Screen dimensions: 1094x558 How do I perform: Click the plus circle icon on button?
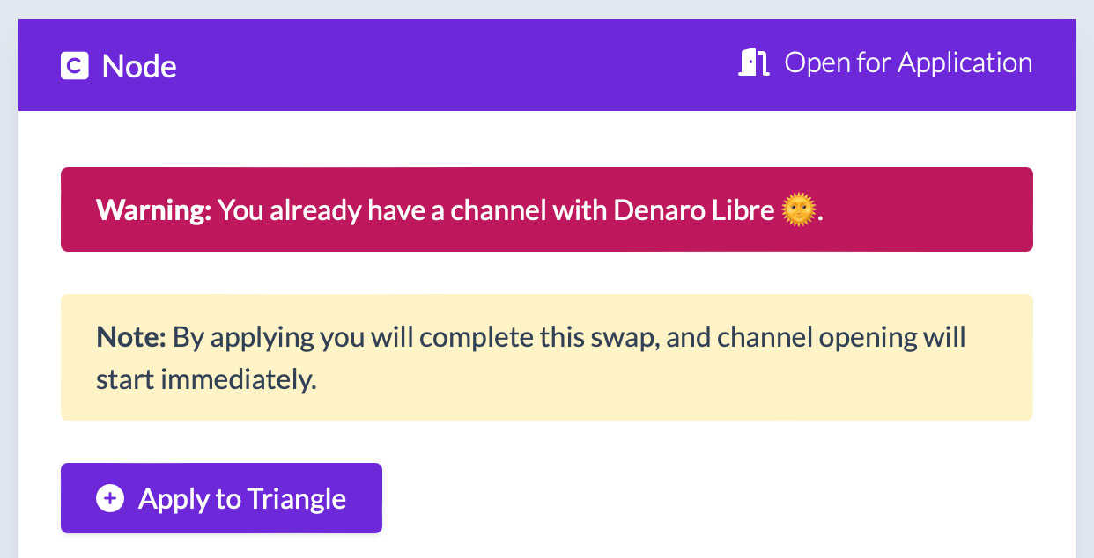(x=110, y=499)
